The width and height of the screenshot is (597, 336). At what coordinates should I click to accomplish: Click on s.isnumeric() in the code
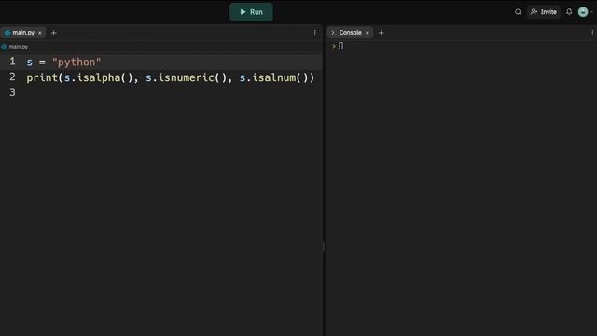tap(187, 77)
